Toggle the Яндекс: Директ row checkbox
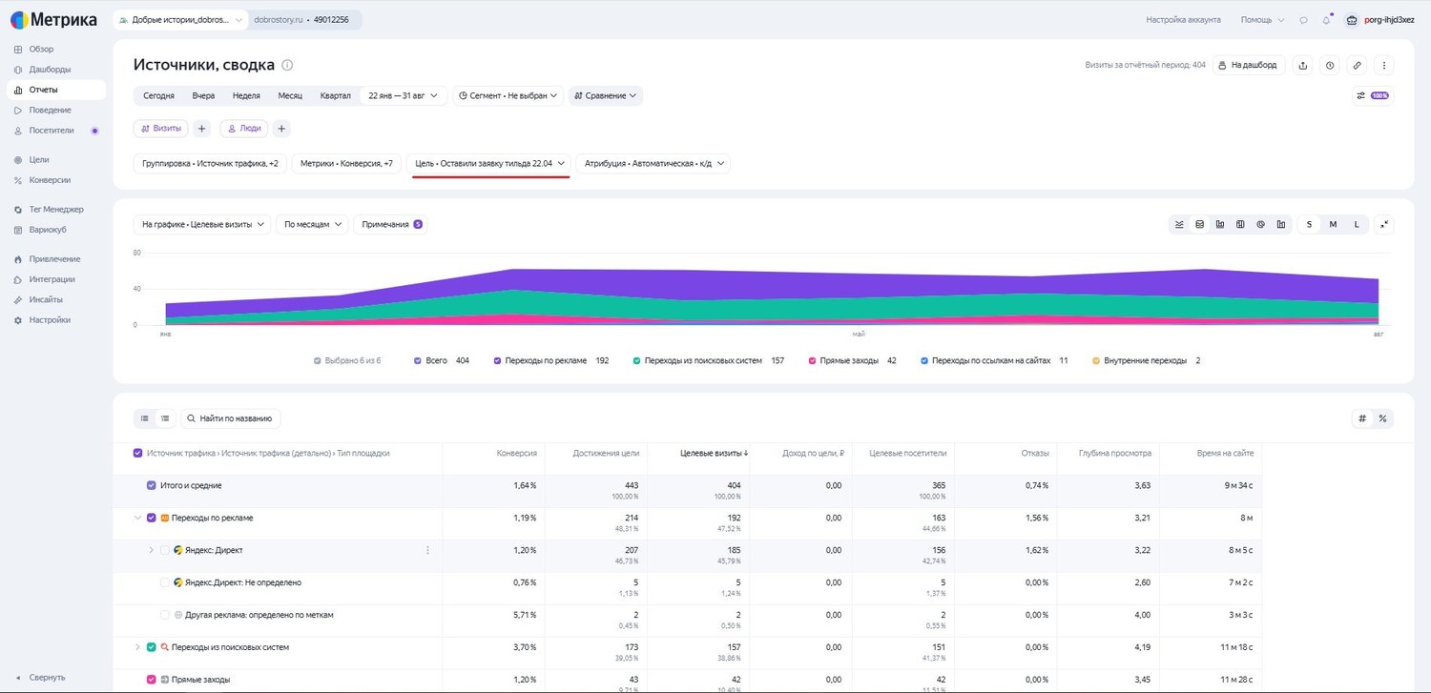Viewport: 1431px width, 693px height. point(165,550)
